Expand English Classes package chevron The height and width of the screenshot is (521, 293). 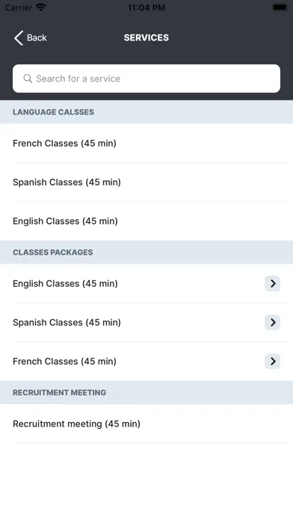272,284
